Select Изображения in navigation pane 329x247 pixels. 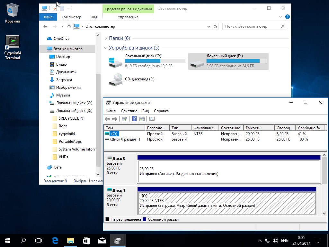68,87
